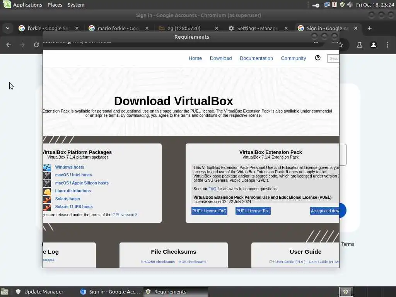396x297 pixels.
Task: Open the Applications menu
Action: click(27, 5)
